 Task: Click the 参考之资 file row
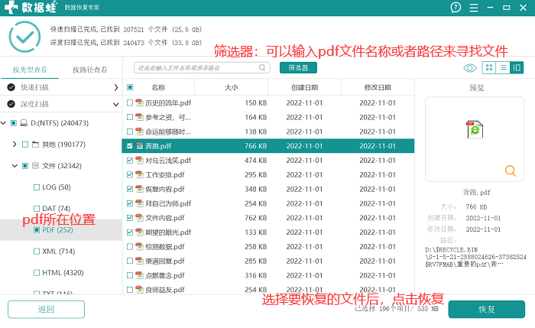click(268, 117)
